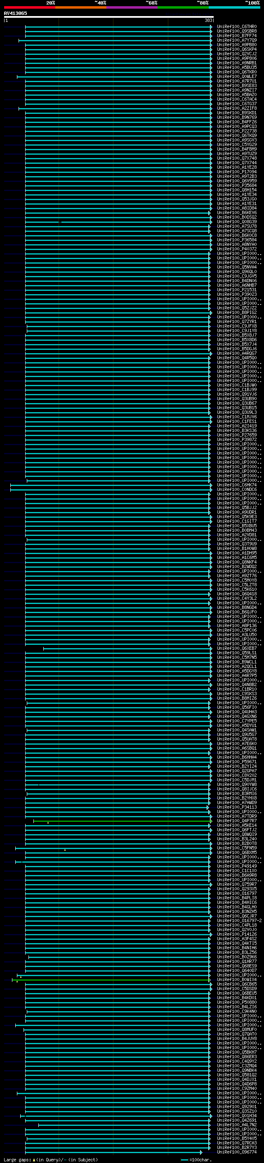Click hit label UniRef100_Q5BJJ2
Screen dimensions: 264x1163
237,507
